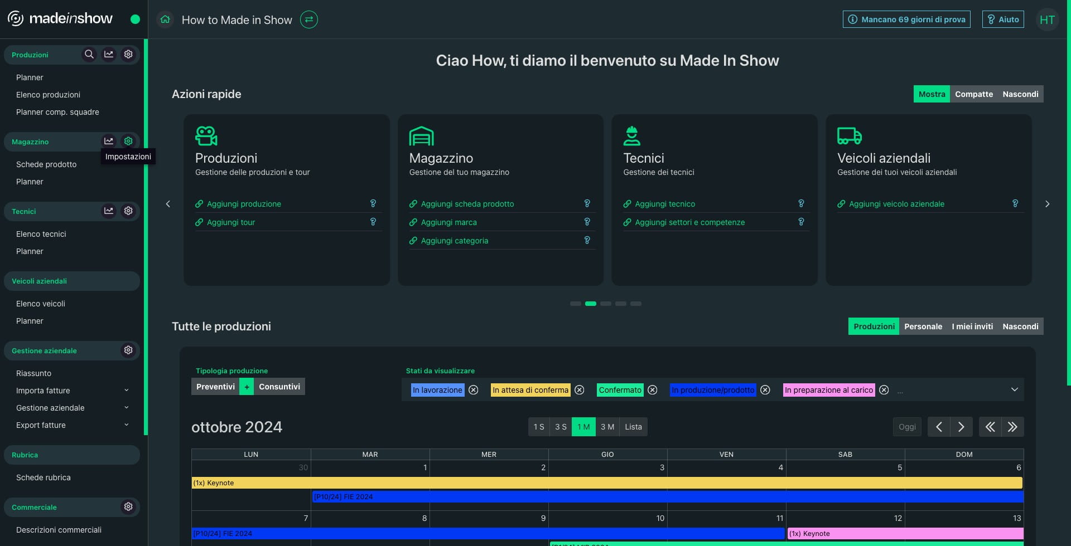
Task: Open Magazzino settings gear icon
Action: pyautogui.click(x=128, y=141)
